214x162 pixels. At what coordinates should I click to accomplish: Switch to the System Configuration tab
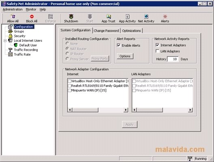coord(75,30)
